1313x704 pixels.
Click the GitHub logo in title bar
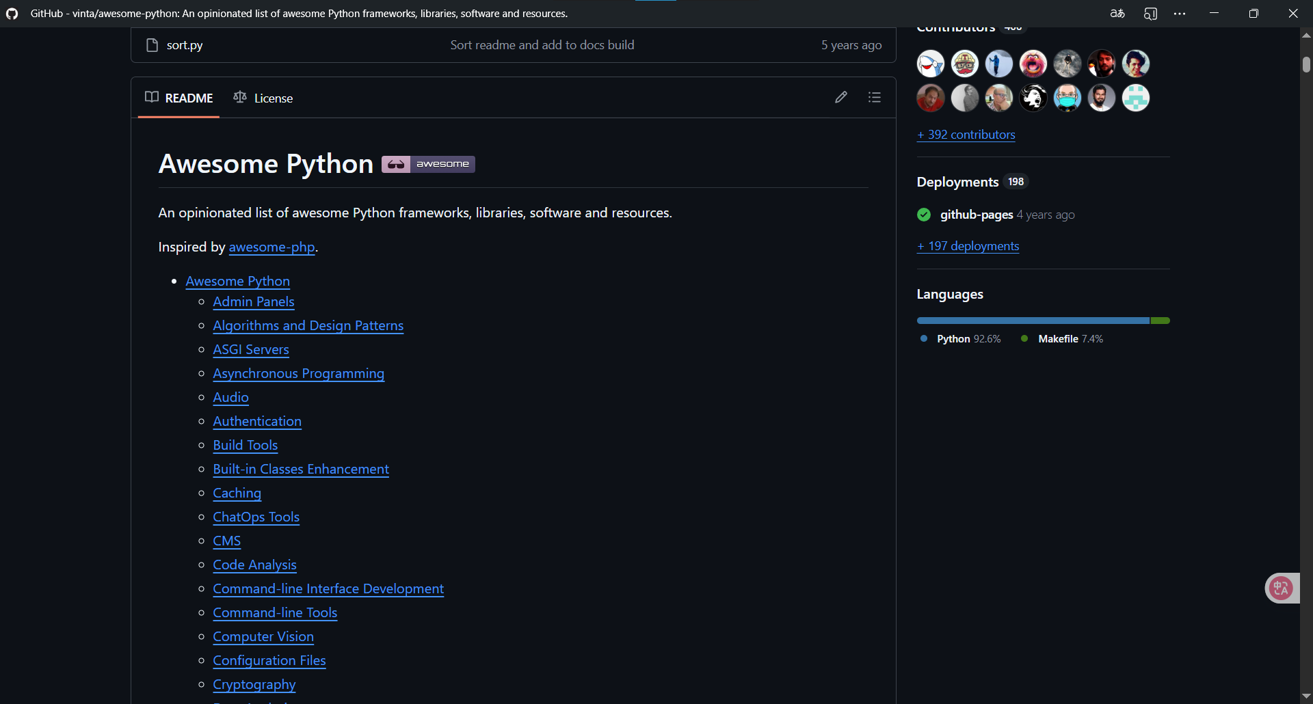12,14
